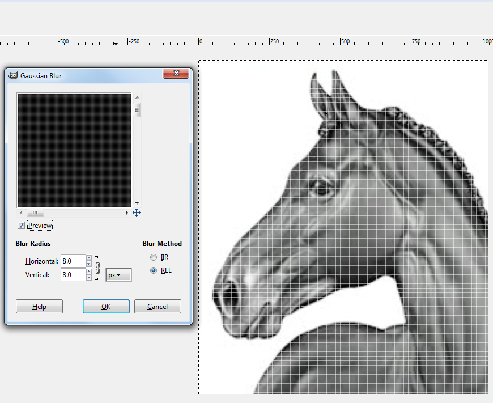Click inside the Vertical radius field
The width and height of the screenshot is (493, 403).
(74, 275)
